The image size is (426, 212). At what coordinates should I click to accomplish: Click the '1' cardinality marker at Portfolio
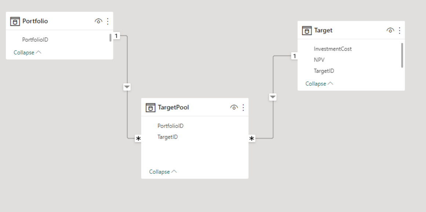[117, 36]
